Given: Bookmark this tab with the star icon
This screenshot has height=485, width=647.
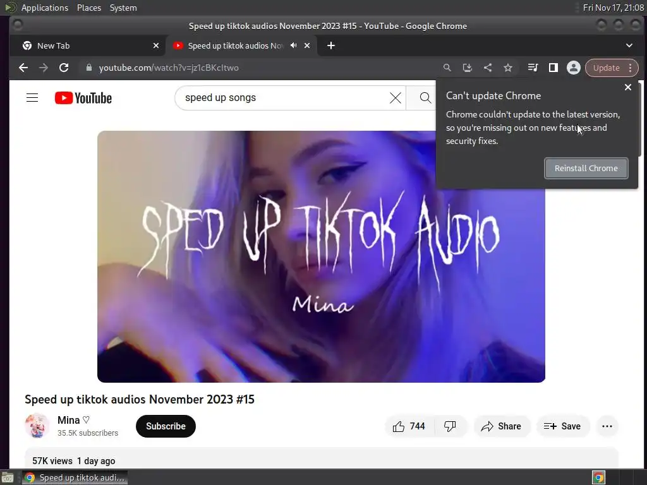Looking at the screenshot, I should (508, 68).
